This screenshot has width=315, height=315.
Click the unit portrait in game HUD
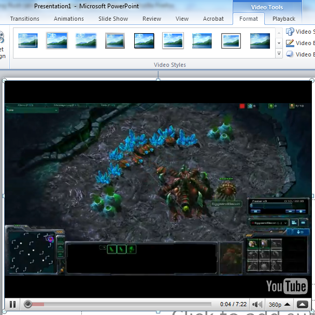click(x=231, y=258)
